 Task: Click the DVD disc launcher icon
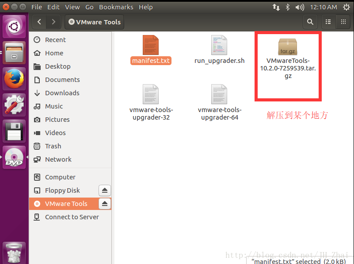click(14, 157)
